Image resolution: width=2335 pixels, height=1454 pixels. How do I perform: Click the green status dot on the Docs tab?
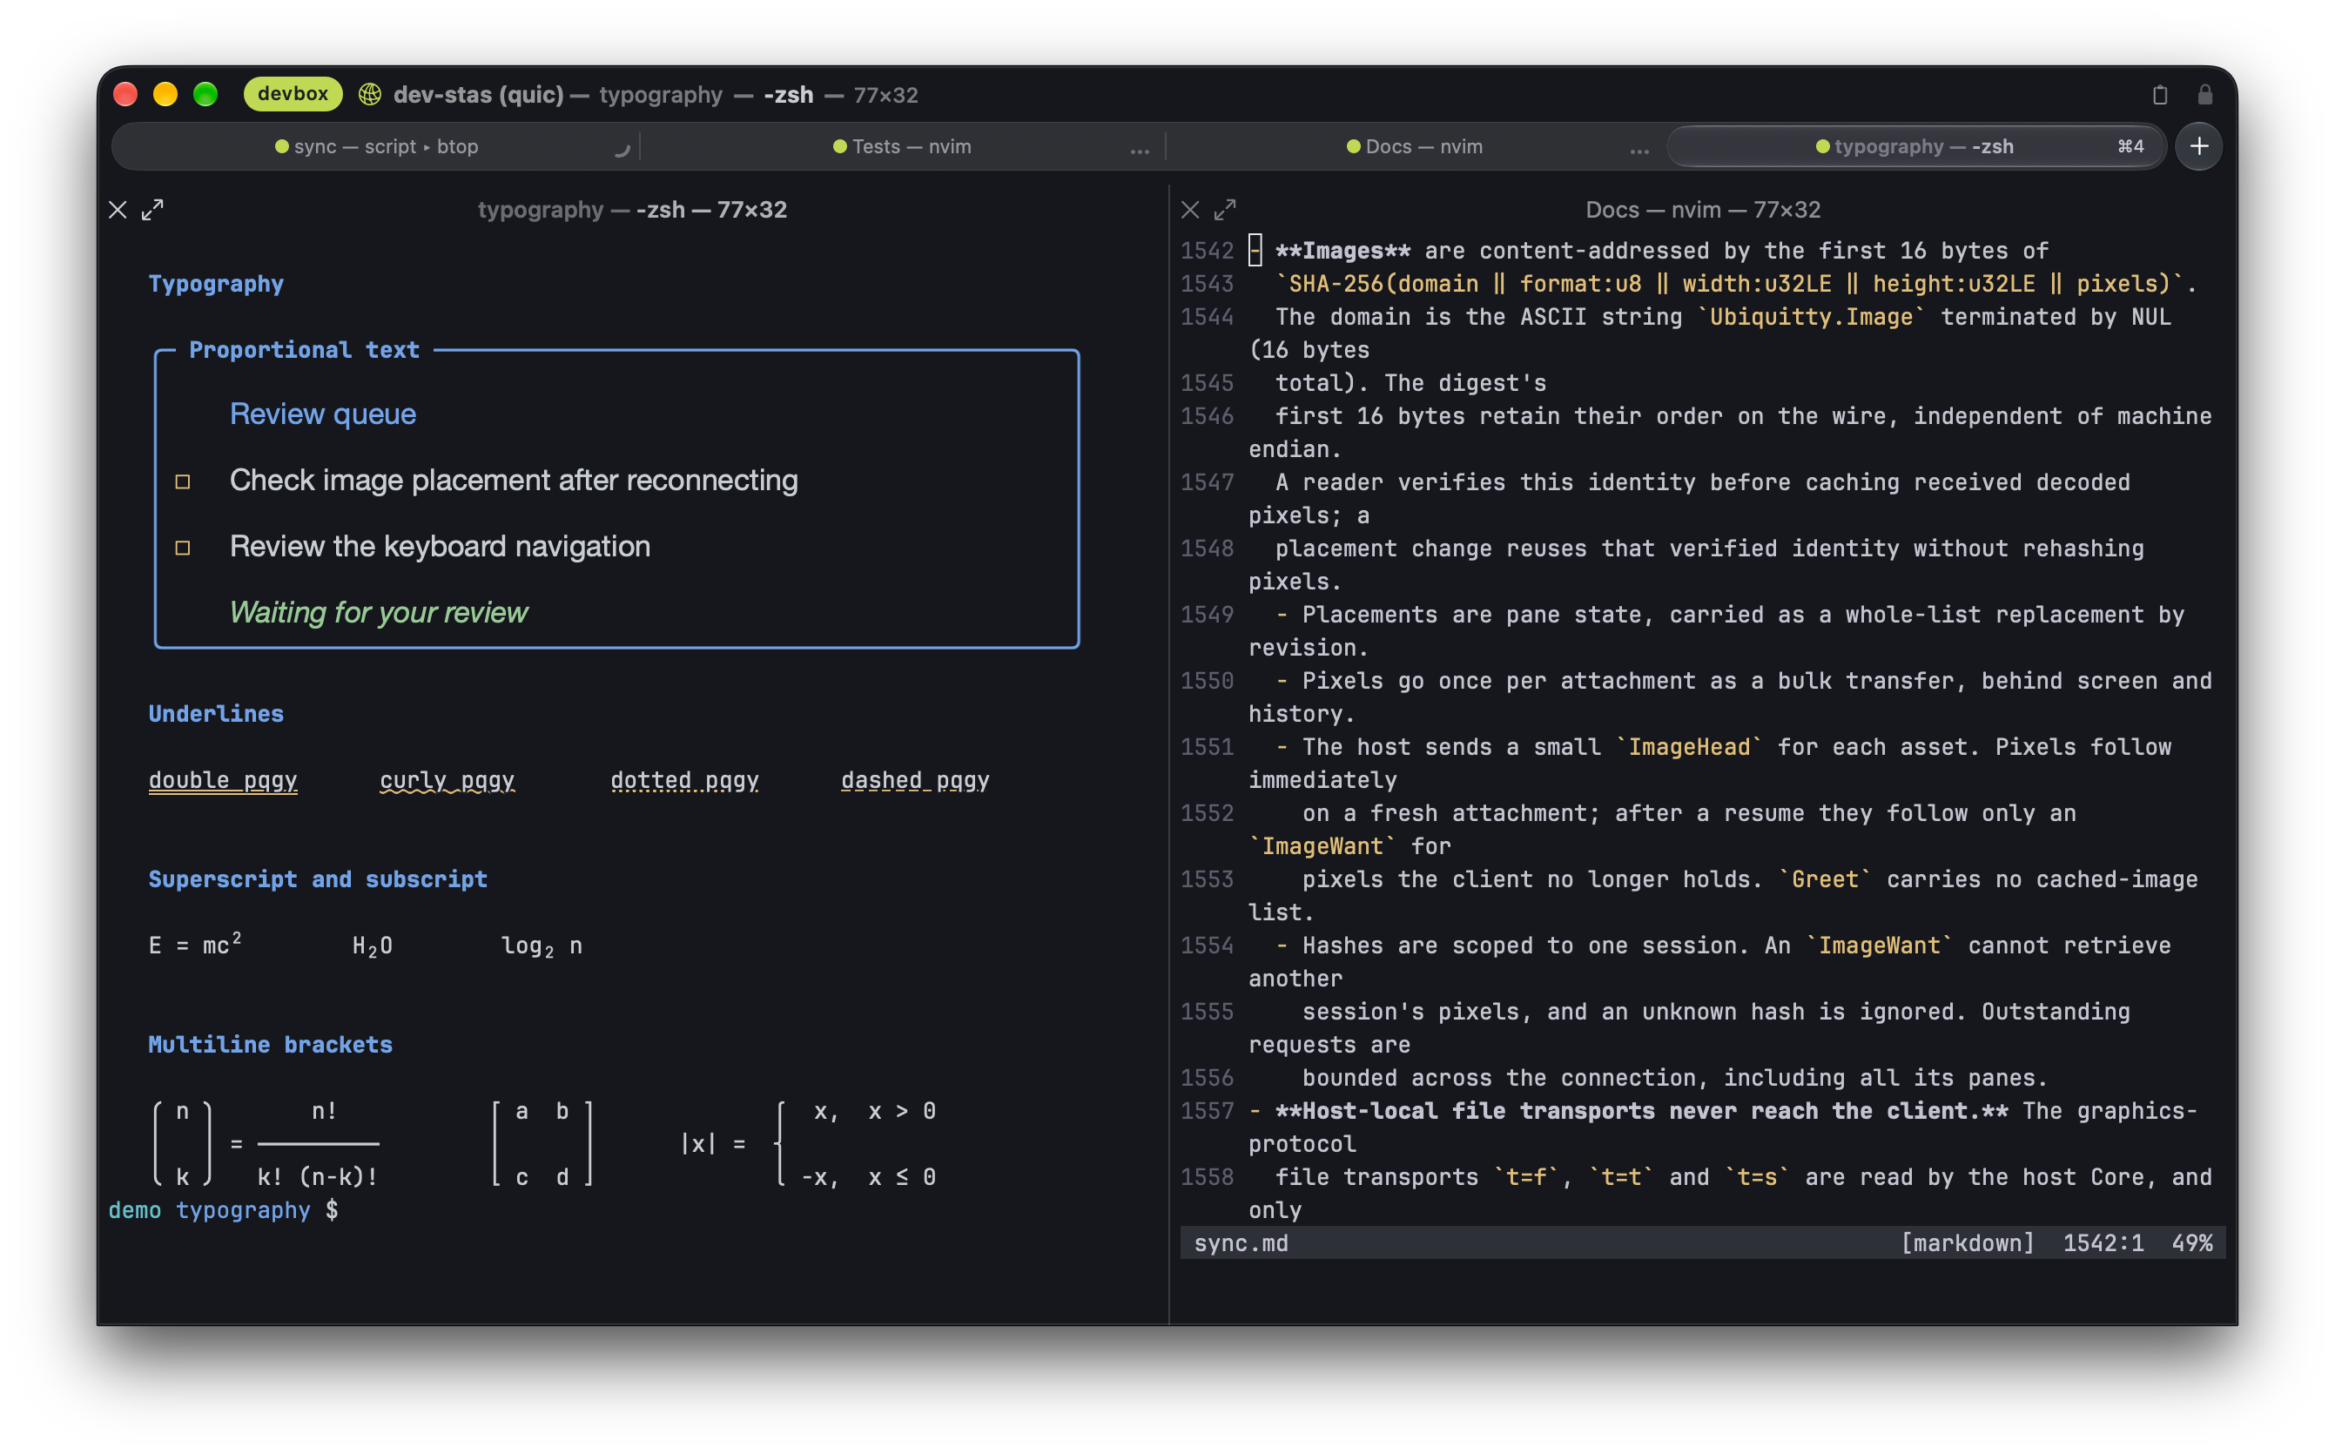pos(1353,147)
